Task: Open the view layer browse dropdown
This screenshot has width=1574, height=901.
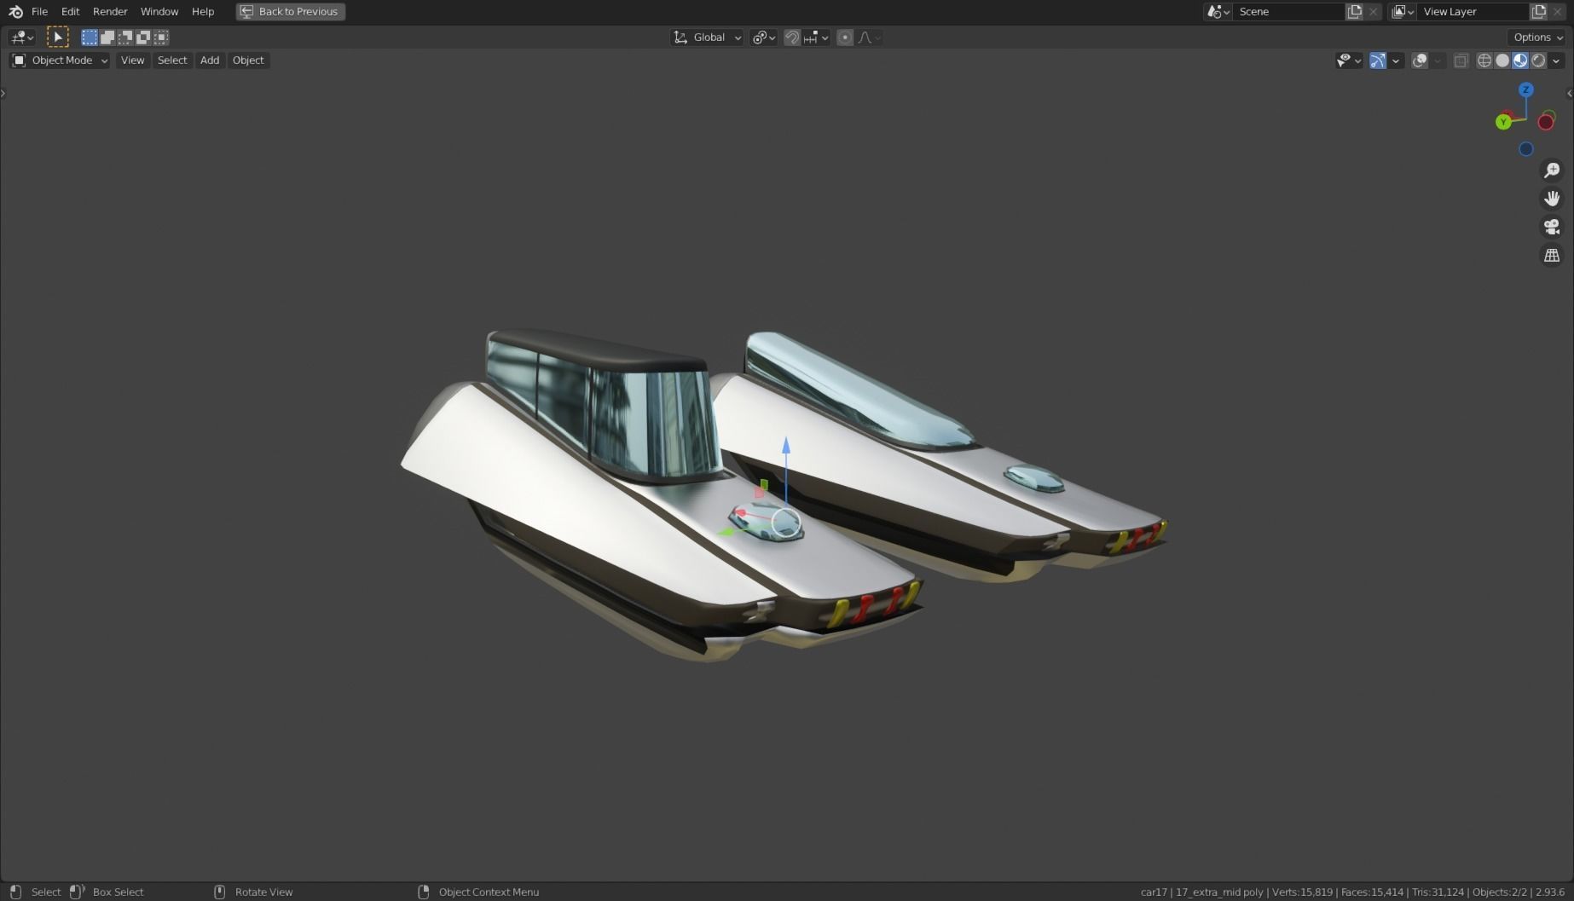Action: coord(1403,11)
